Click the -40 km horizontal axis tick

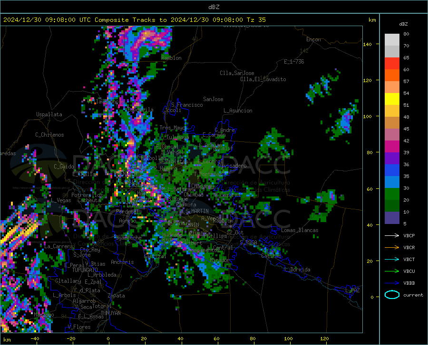coord(35,338)
